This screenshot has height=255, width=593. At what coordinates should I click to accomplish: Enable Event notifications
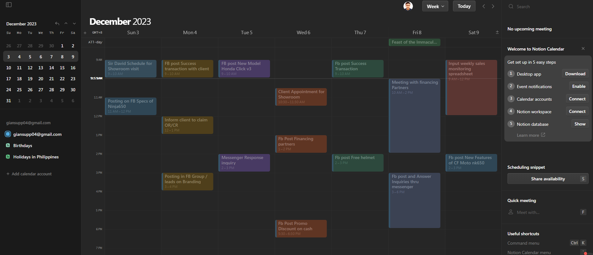point(579,86)
